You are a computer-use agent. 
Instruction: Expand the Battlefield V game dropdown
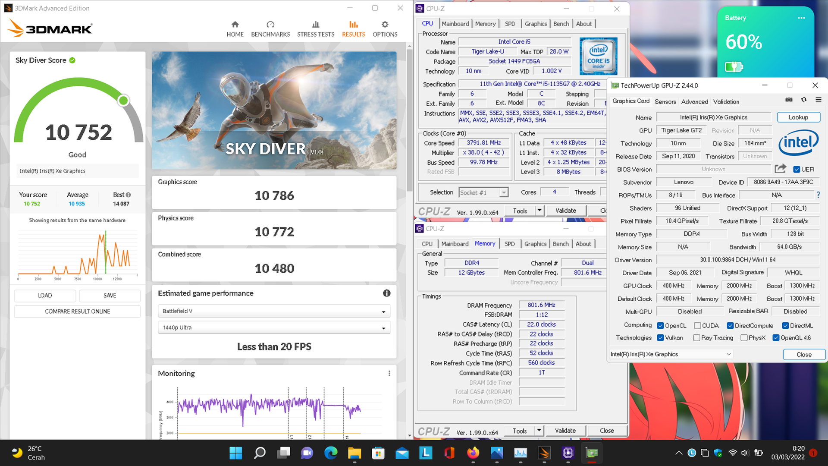[x=274, y=311]
